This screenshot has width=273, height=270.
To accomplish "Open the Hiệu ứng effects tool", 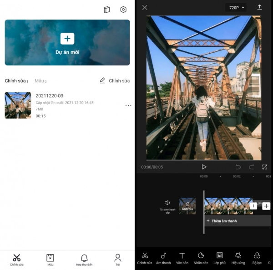I will [238, 258].
